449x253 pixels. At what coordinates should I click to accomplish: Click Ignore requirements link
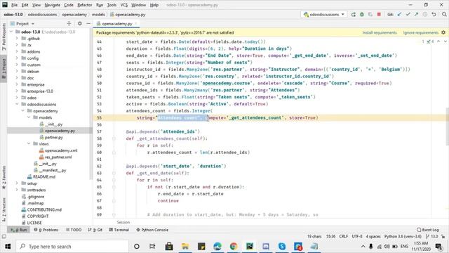(x=421, y=33)
